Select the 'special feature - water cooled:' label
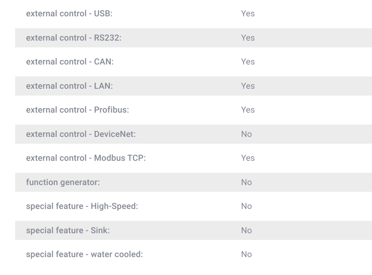Viewport: 372px width, 275px height. click(x=85, y=254)
